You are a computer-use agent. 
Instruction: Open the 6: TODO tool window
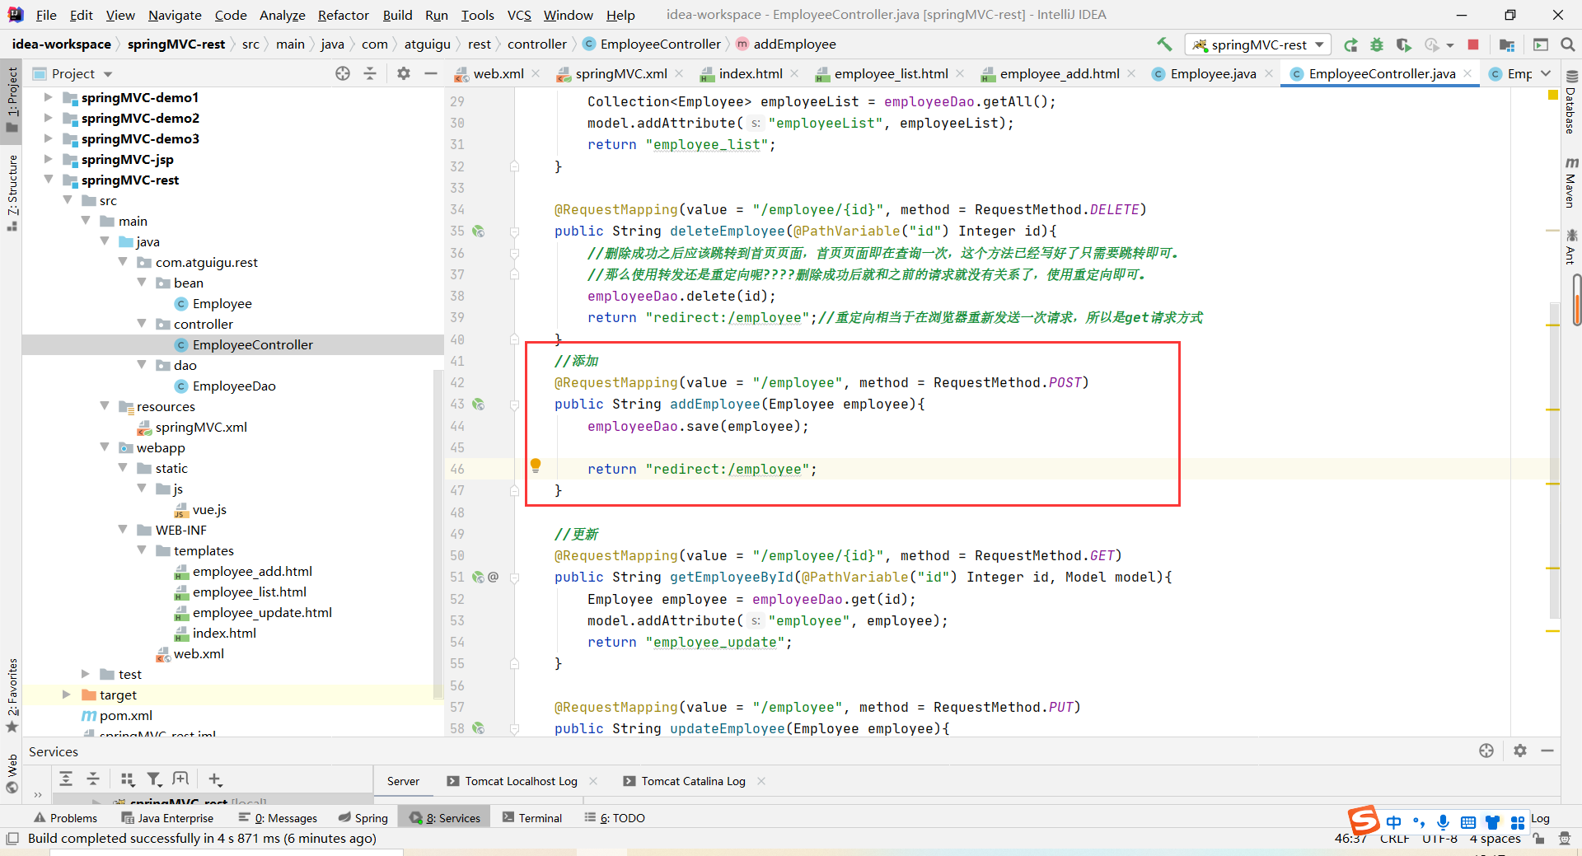pos(615,817)
